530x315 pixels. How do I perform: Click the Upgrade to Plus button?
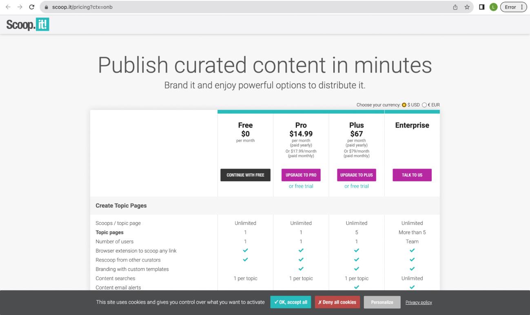[356, 175]
